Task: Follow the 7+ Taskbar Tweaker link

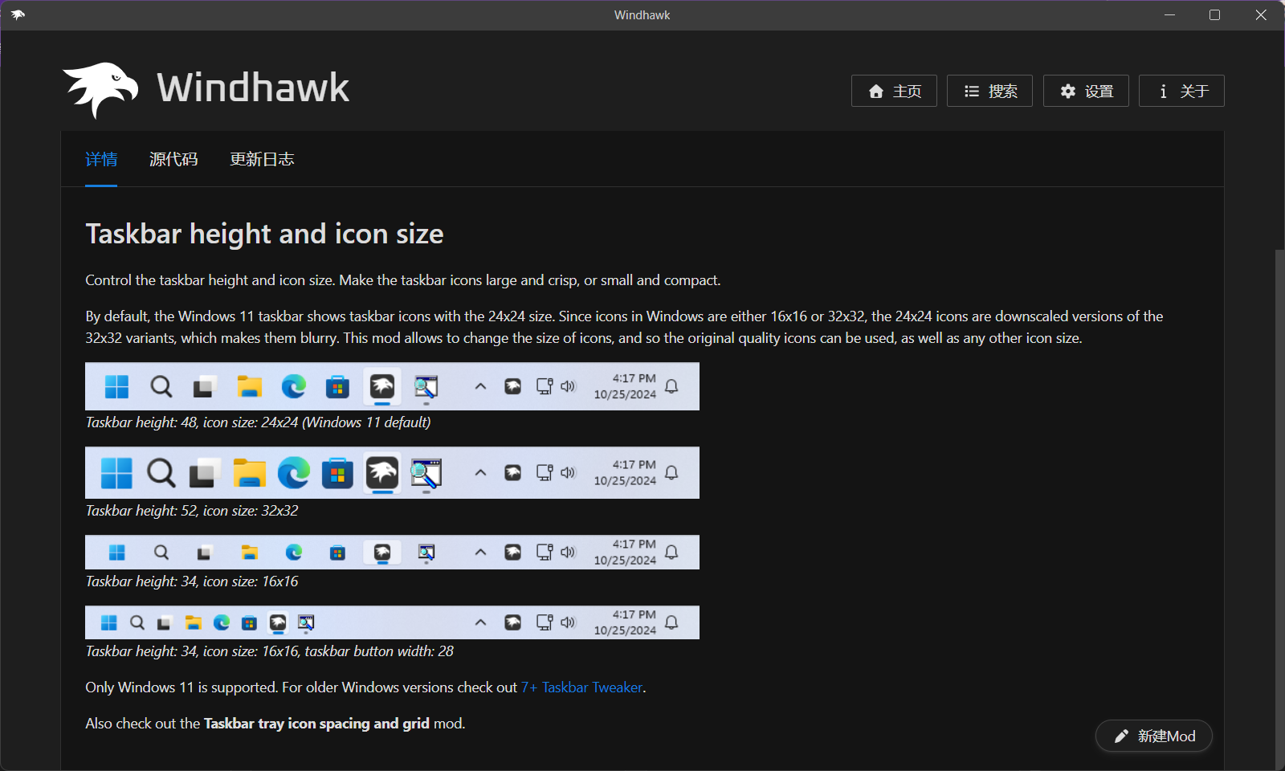Action: 582,687
